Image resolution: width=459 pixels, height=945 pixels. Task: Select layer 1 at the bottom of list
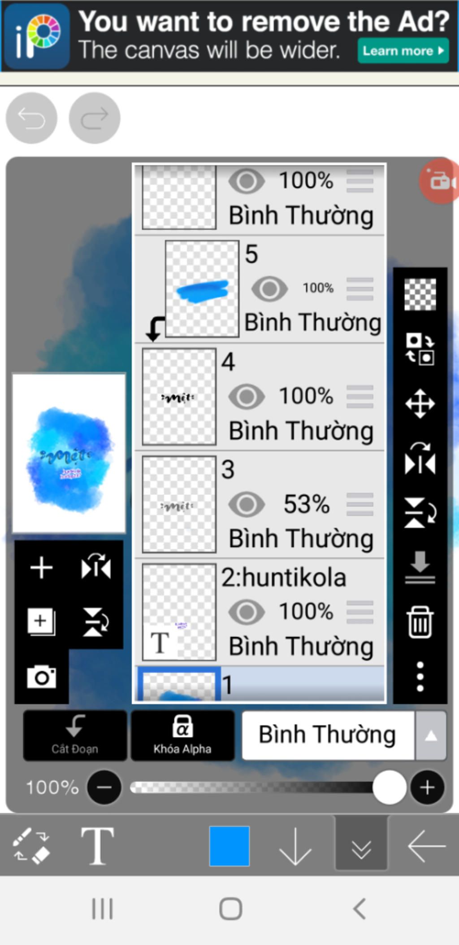tap(260, 684)
